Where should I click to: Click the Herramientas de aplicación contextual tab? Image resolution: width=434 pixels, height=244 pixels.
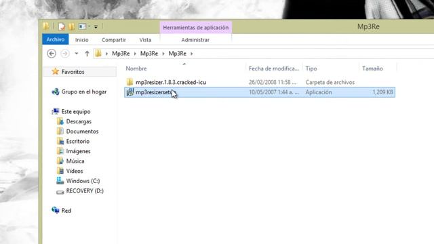[x=196, y=28]
